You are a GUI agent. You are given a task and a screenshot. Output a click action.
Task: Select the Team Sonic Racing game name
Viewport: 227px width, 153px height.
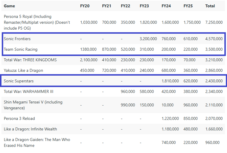[20, 49]
